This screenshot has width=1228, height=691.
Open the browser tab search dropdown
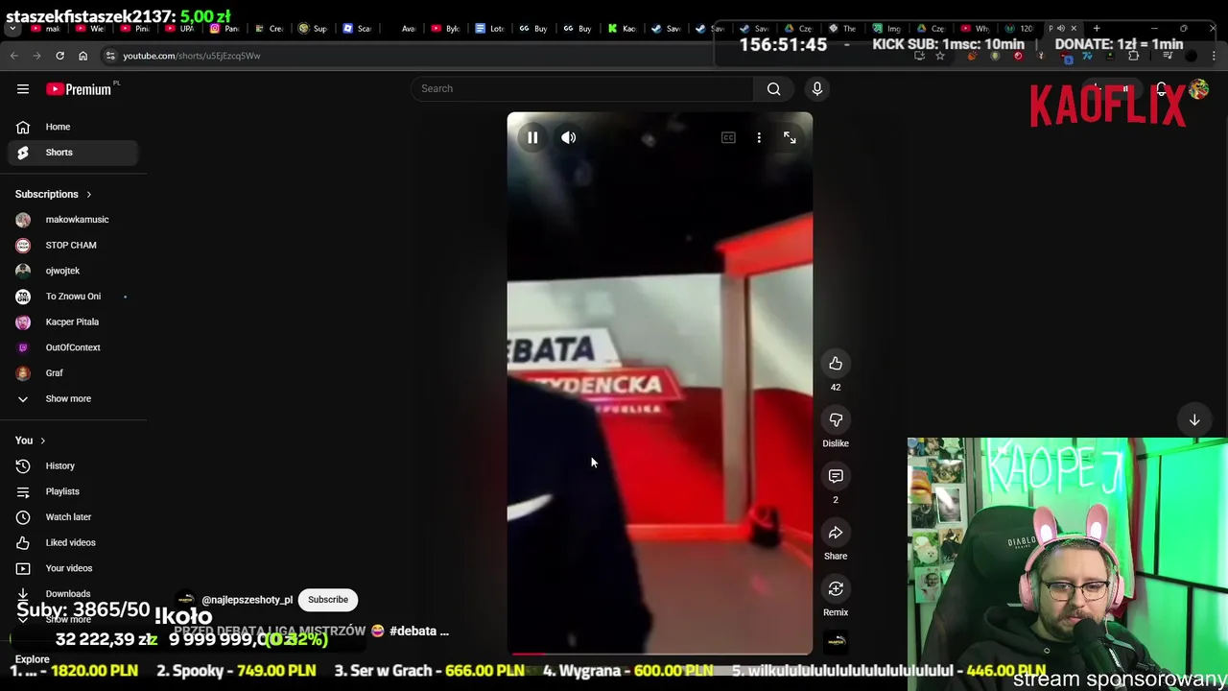(x=12, y=28)
